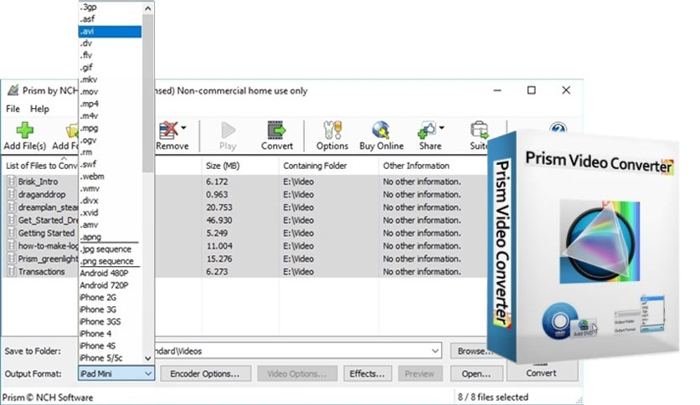Choose Android 480P preset
700x405 pixels.
(x=111, y=273)
